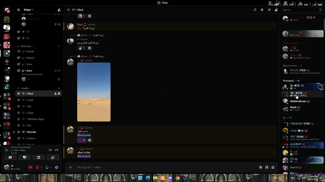Disconnect from voice call

click(x=57, y=150)
